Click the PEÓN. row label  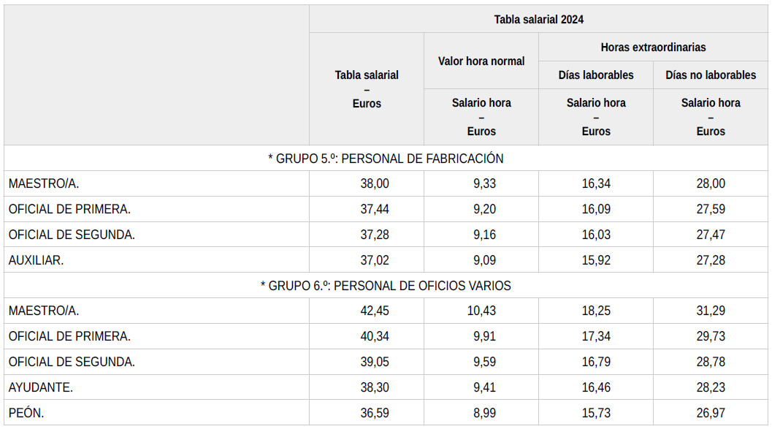point(27,413)
